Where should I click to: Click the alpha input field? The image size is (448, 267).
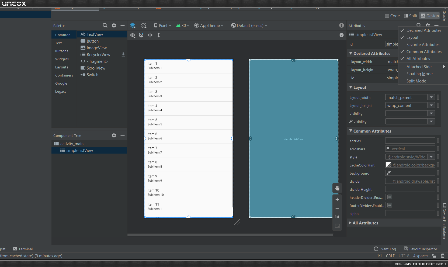coord(410,213)
